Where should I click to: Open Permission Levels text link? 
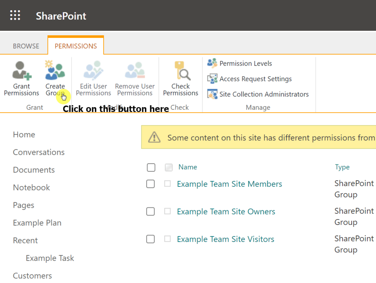[x=246, y=63]
